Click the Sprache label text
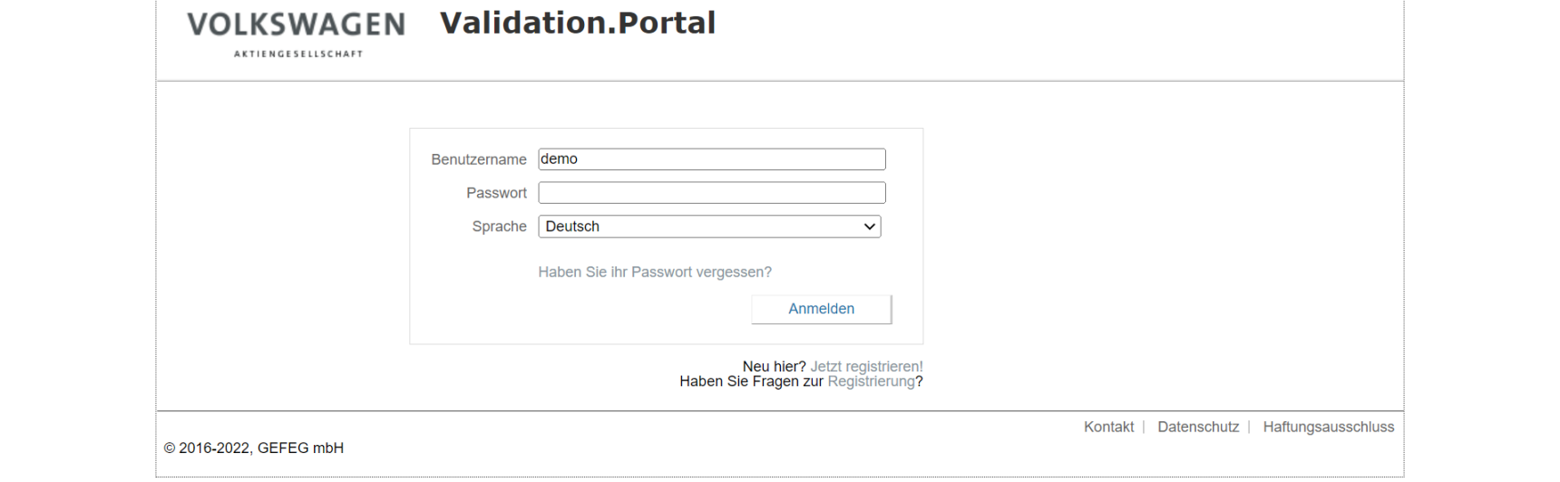 pos(499,227)
